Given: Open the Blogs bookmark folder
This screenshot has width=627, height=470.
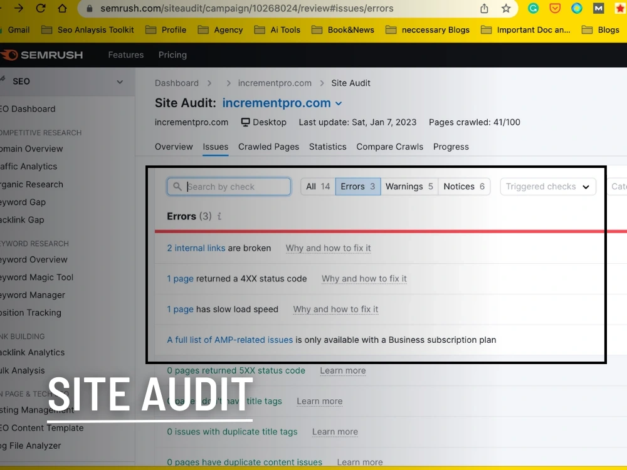Looking at the screenshot, I should (600, 30).
